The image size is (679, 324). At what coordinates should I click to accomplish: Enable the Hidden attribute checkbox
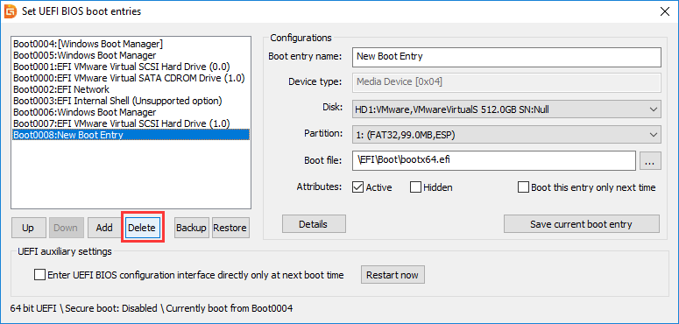(x=415, y=187)
